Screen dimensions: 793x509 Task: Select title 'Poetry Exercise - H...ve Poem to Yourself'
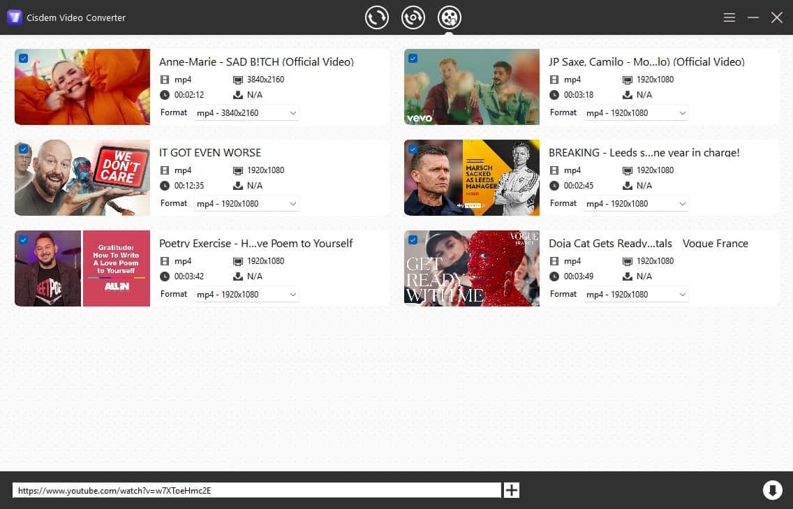tap(256, 244)
